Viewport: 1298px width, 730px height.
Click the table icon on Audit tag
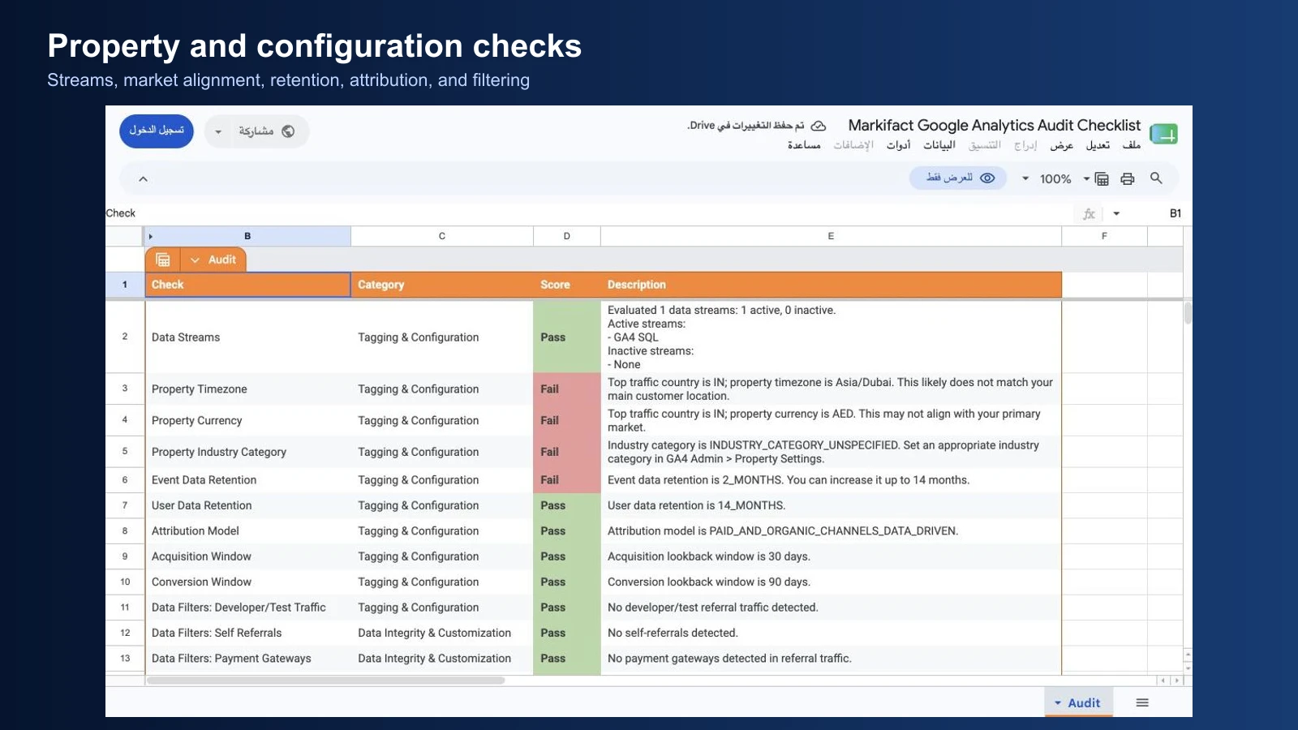click(163, 260)
